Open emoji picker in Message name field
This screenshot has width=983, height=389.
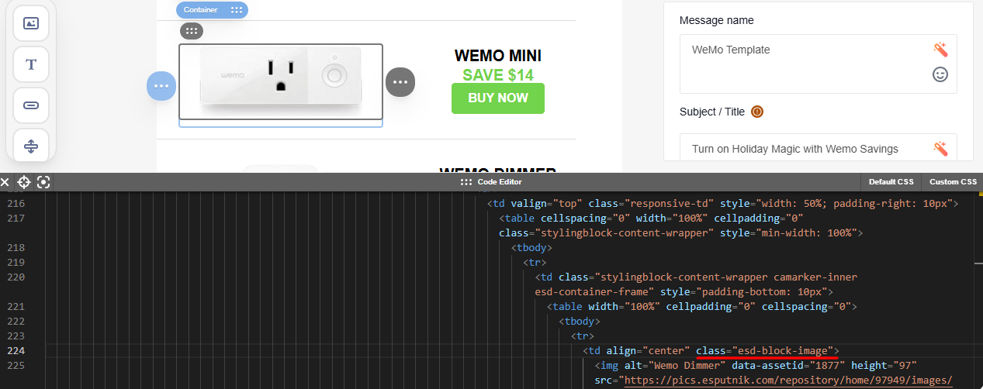click(x=940, y=75)
